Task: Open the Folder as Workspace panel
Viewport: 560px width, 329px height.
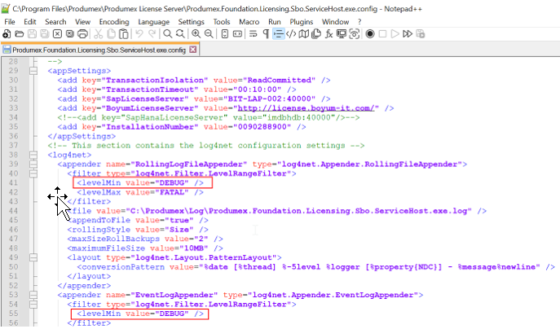Action: [x=342, y=34]
